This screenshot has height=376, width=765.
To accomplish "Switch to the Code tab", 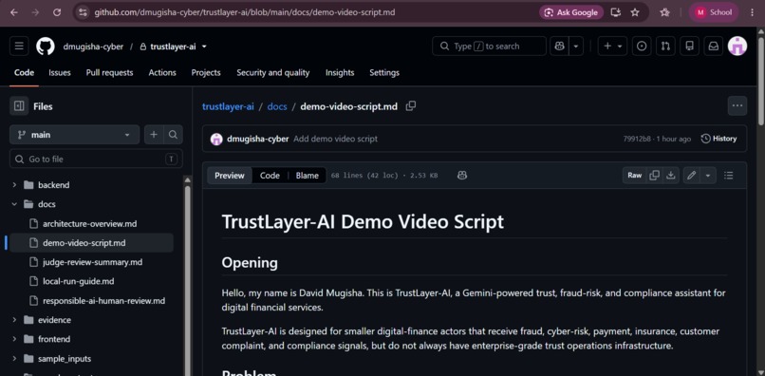I will coord(24,73).
